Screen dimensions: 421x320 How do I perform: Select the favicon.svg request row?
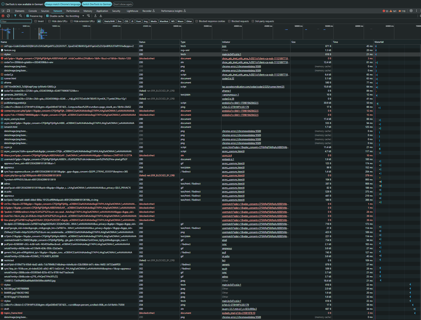pyautogui.click(x=210, y=50)
